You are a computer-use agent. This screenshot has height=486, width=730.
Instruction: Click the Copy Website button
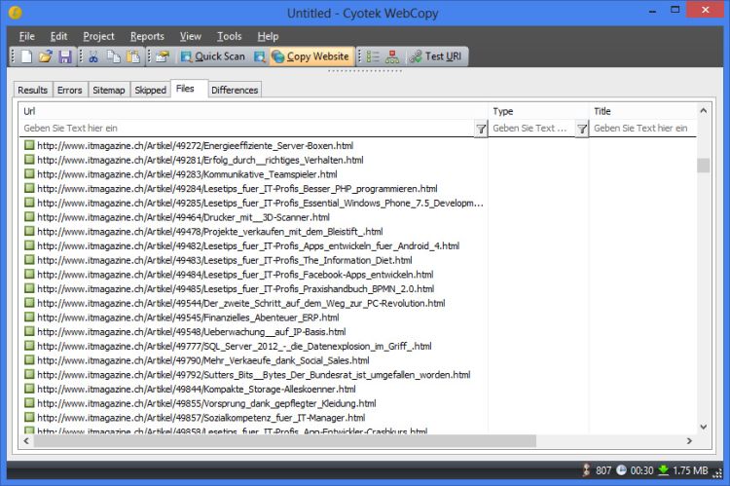pos(310,56)
